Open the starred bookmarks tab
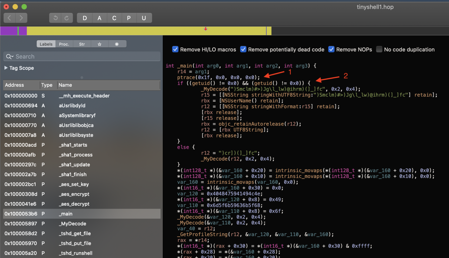Viewport: 449px width, 258px height. [x=99, y=44]
